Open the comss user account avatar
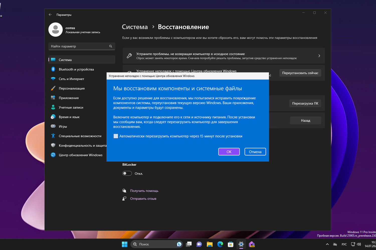376x250 pixels. tap(55, 29)
